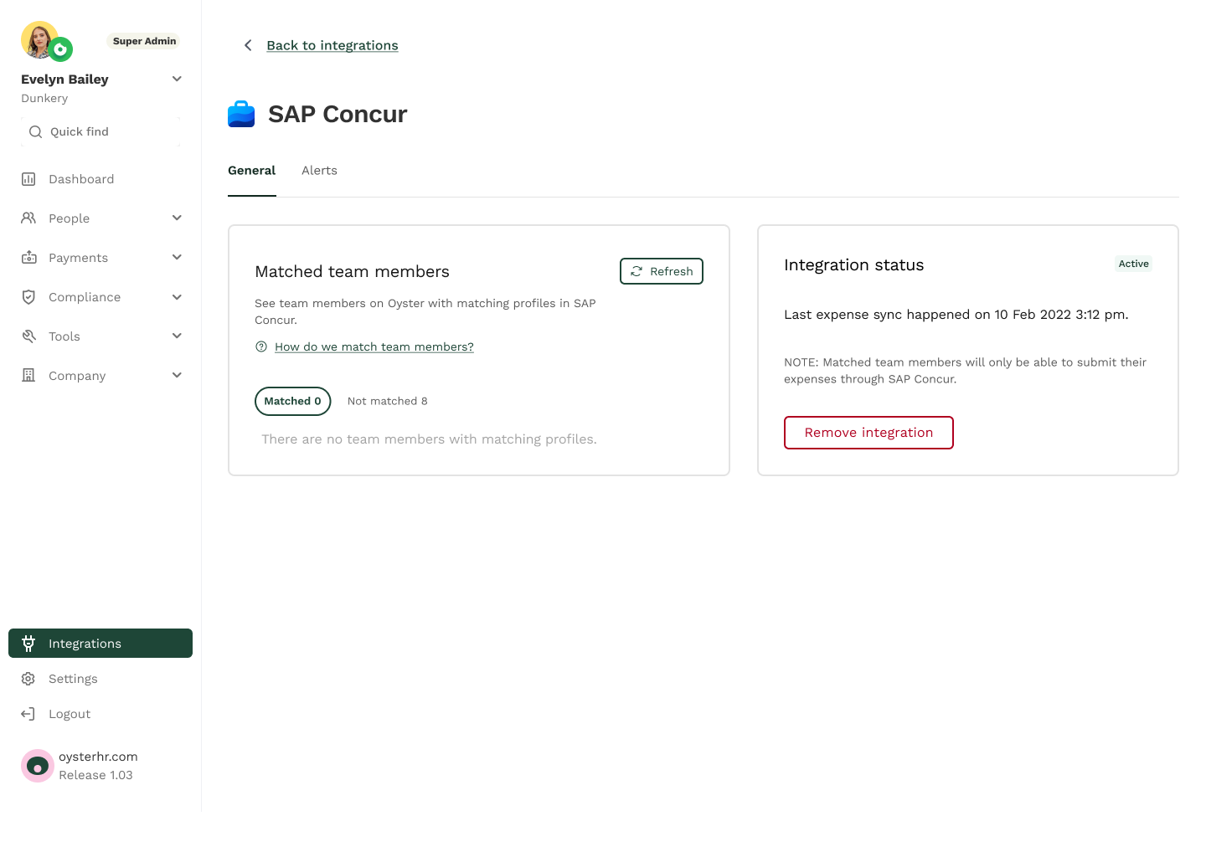Click the back arrow chevron icon

(248, 45)
